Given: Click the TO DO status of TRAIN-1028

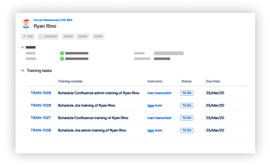Looking at the screenshot, I should (187, 105).
